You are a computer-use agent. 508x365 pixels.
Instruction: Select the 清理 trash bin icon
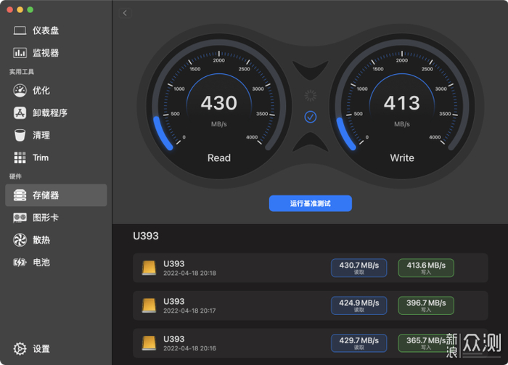[x=20, y=135]
